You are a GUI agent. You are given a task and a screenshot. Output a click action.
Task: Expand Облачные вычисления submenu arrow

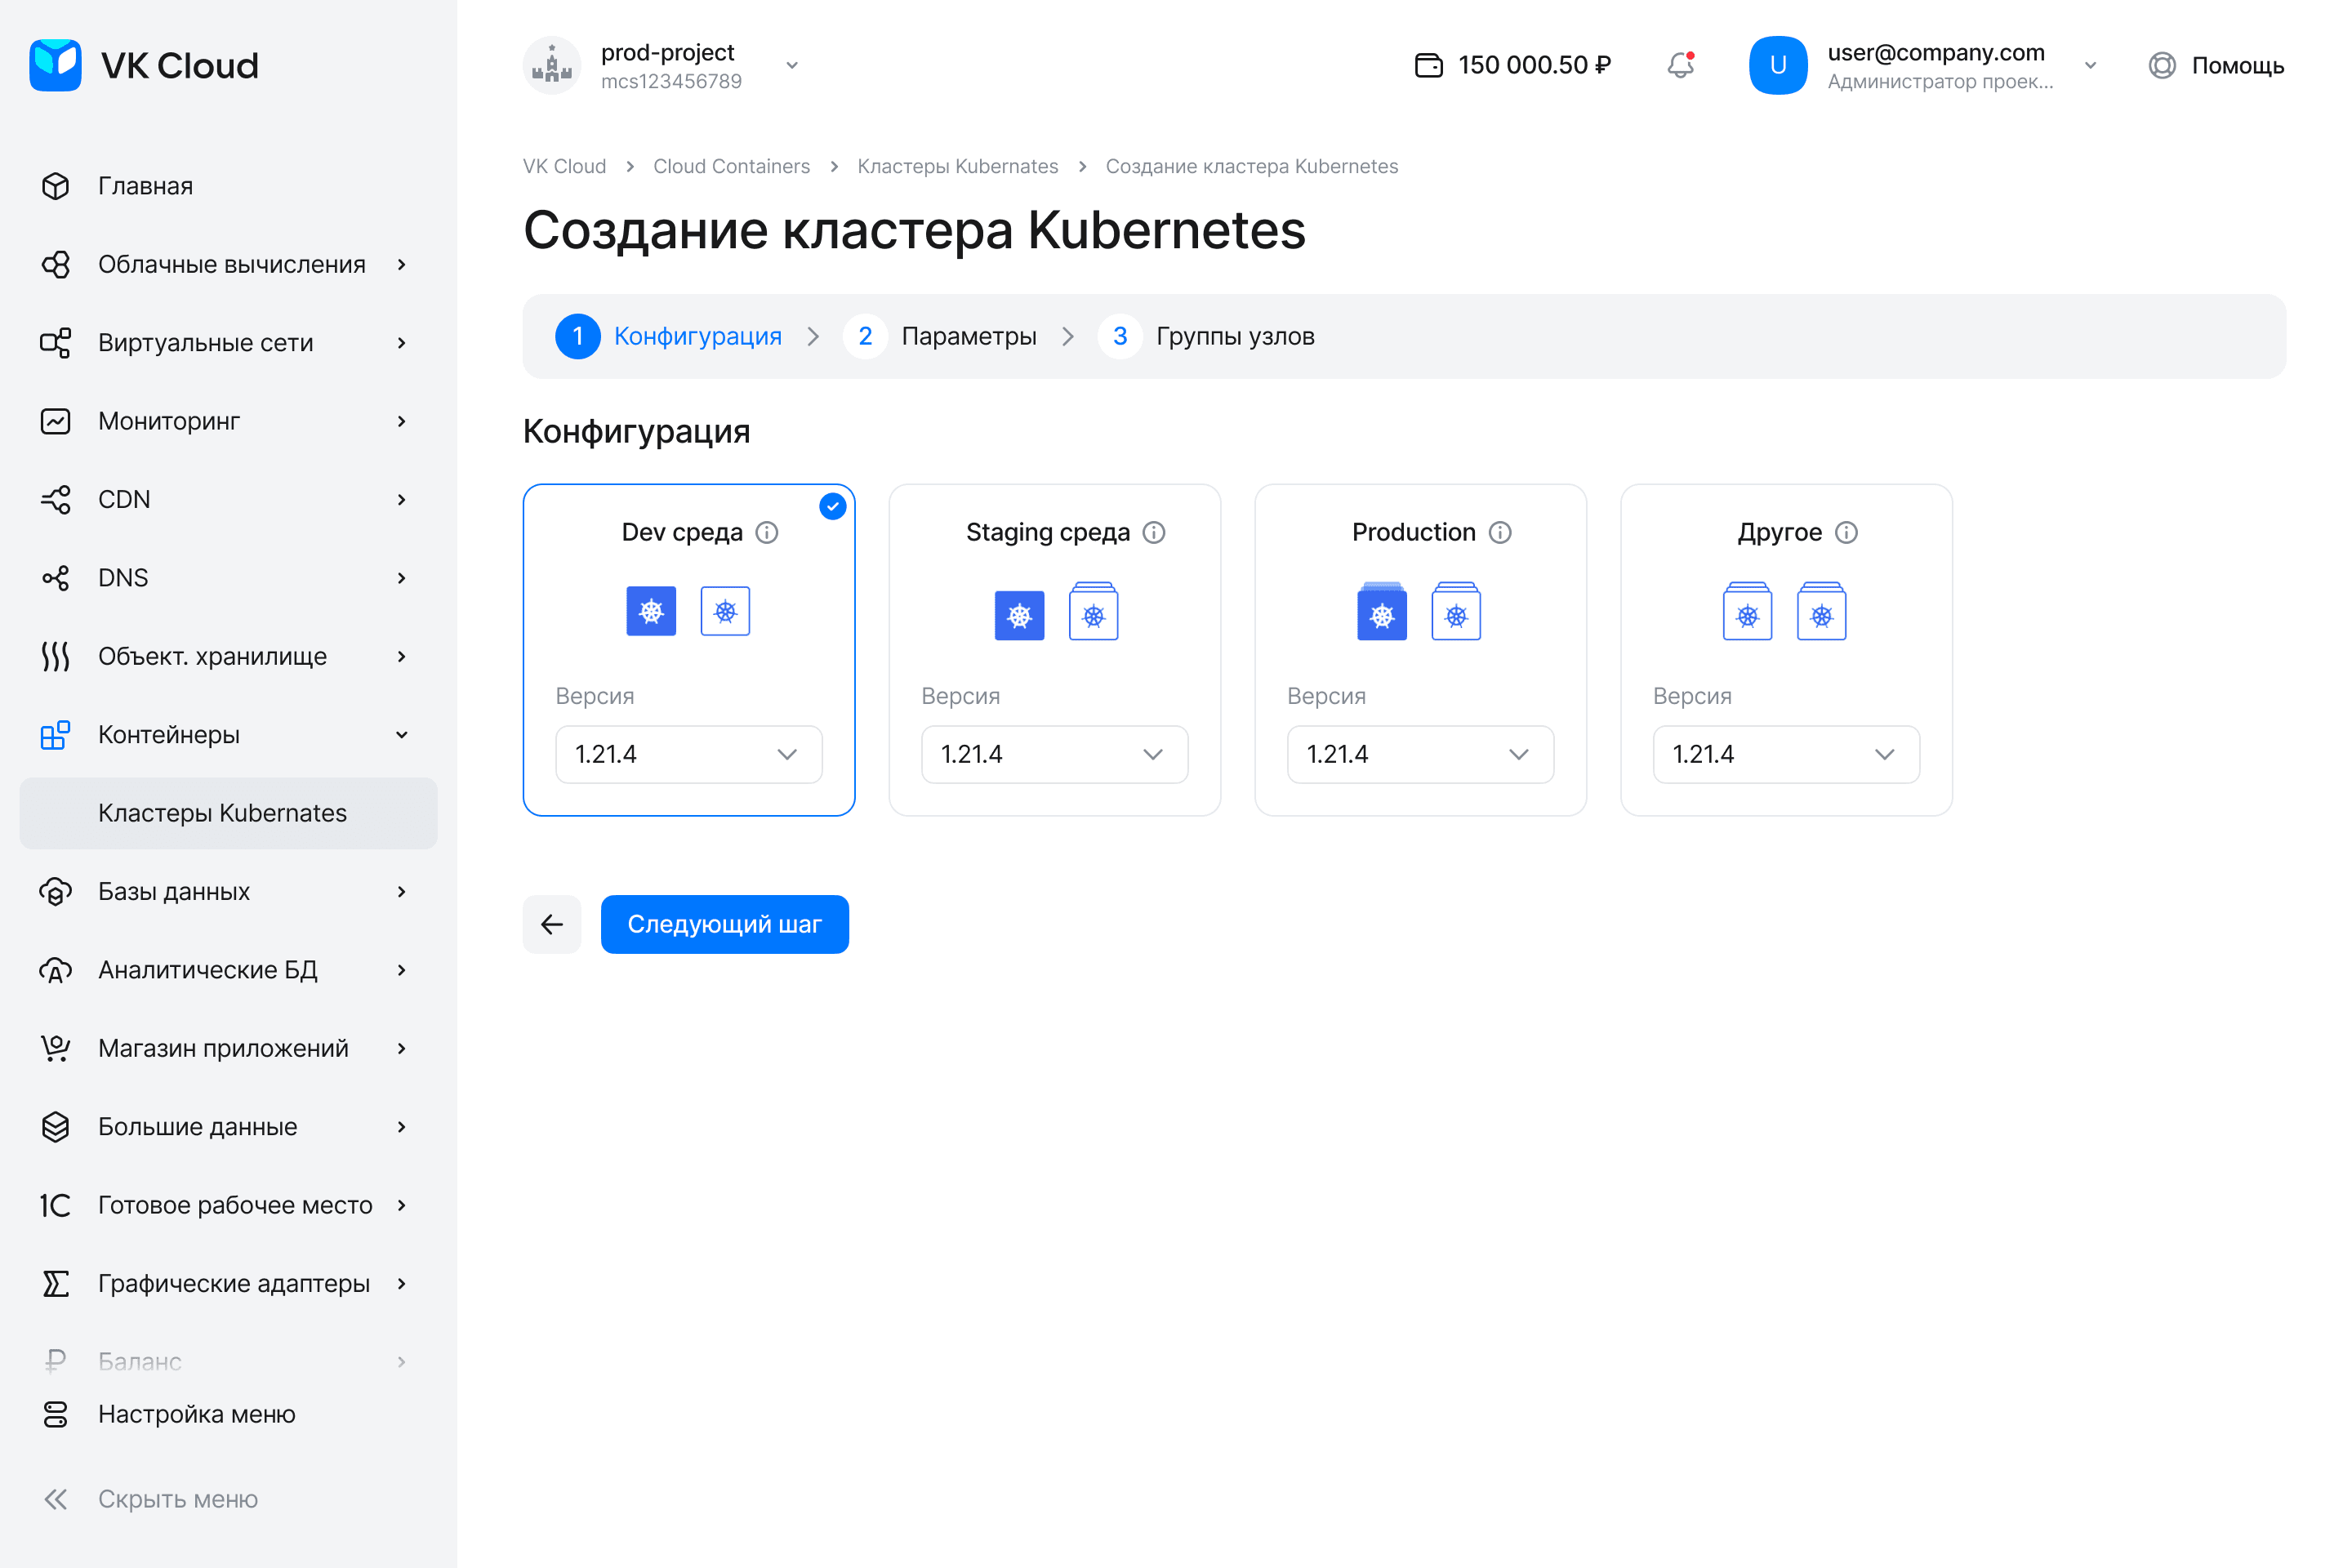(401, 264)
